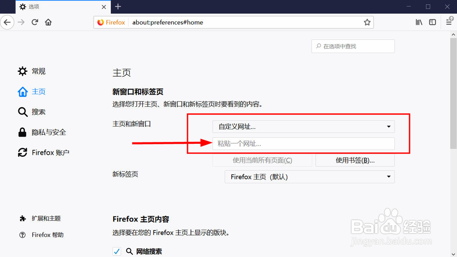Viewport: 457px width, 257px height.
Task: Click the 主页和新窗口 label
Action: click(x=132, y=124)
